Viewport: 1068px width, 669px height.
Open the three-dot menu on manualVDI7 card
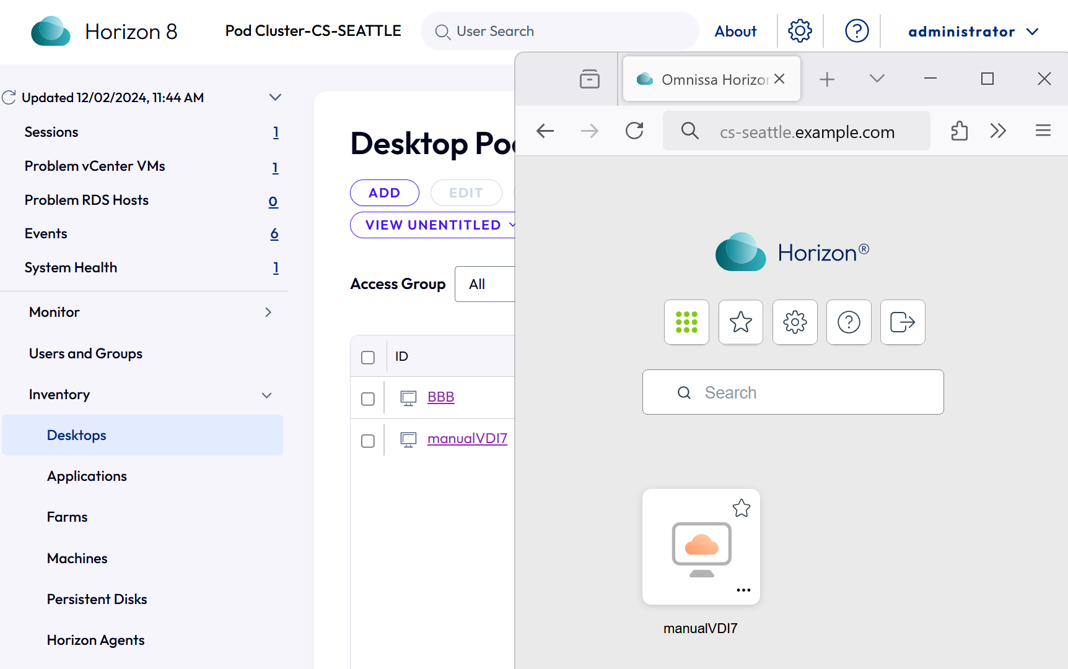tap(743, 590)
